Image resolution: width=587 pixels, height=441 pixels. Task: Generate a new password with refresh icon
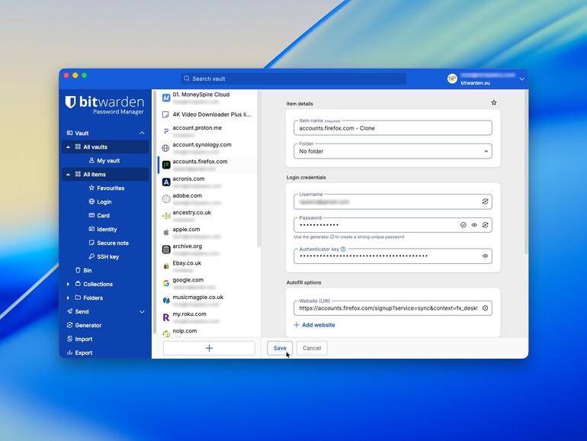pyautogui.click(x=485, y=225)
